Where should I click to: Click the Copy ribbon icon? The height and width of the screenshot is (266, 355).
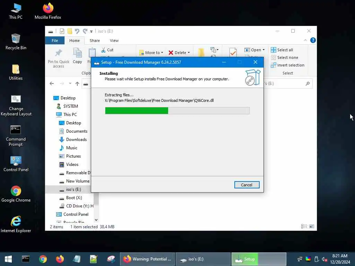[77, 56]
